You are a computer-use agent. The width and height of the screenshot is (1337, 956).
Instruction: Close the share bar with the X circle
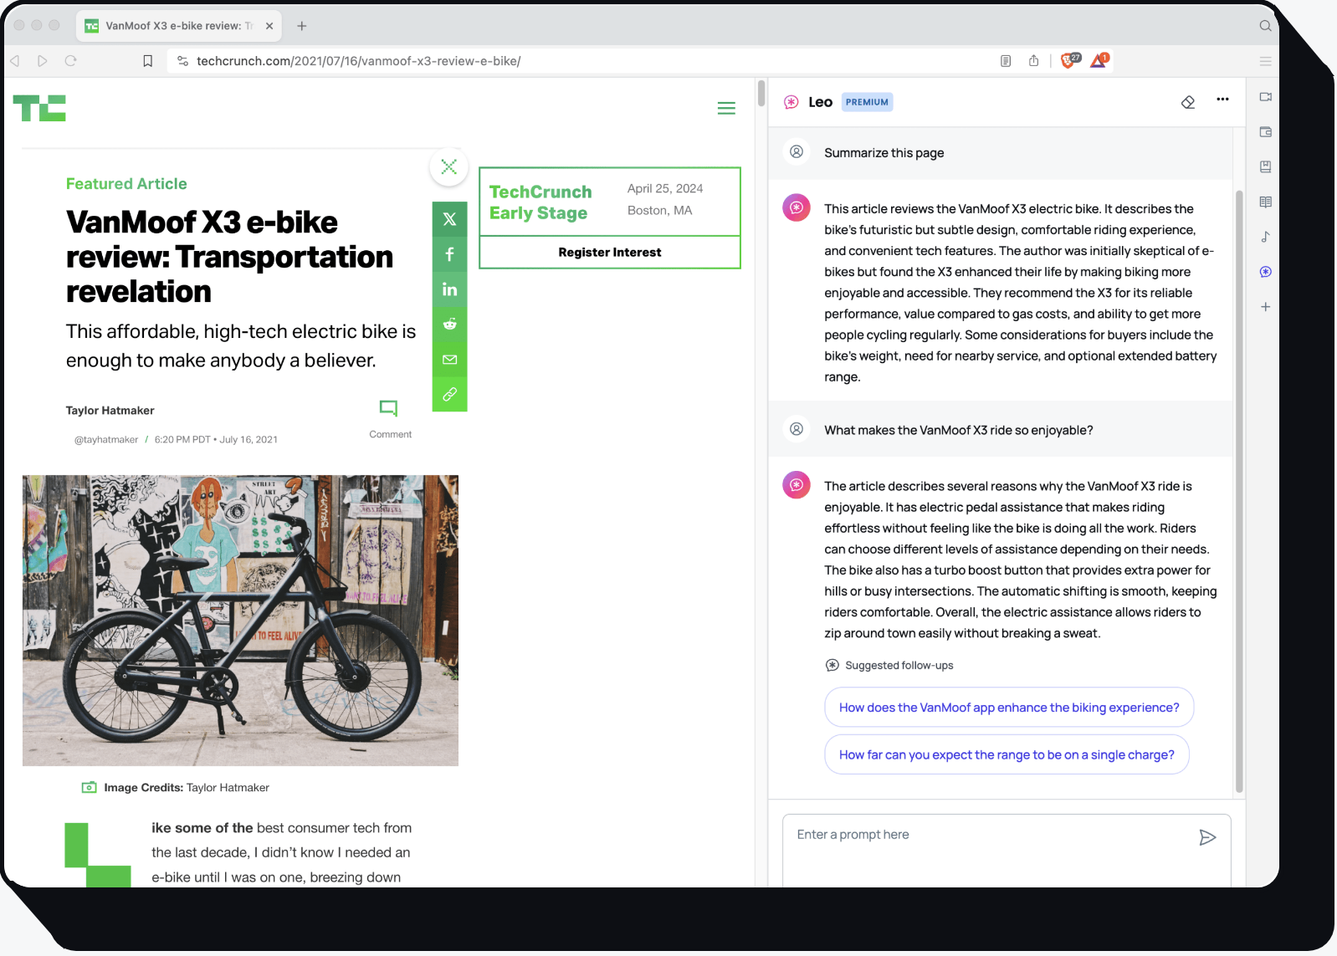pyautogui.click(x=449, y=166)
